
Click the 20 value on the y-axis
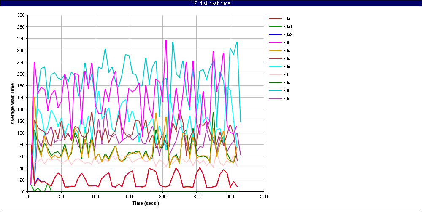point(22,180)
